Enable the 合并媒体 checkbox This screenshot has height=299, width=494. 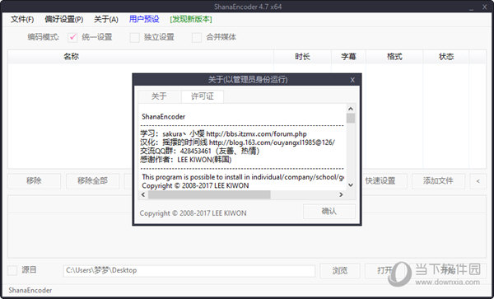(197, 37)
